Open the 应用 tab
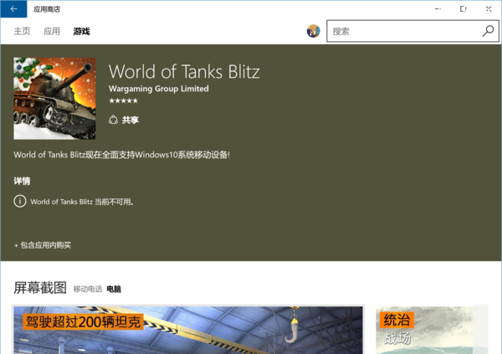The width and height of the screenshot is (502, 354). 52,31
